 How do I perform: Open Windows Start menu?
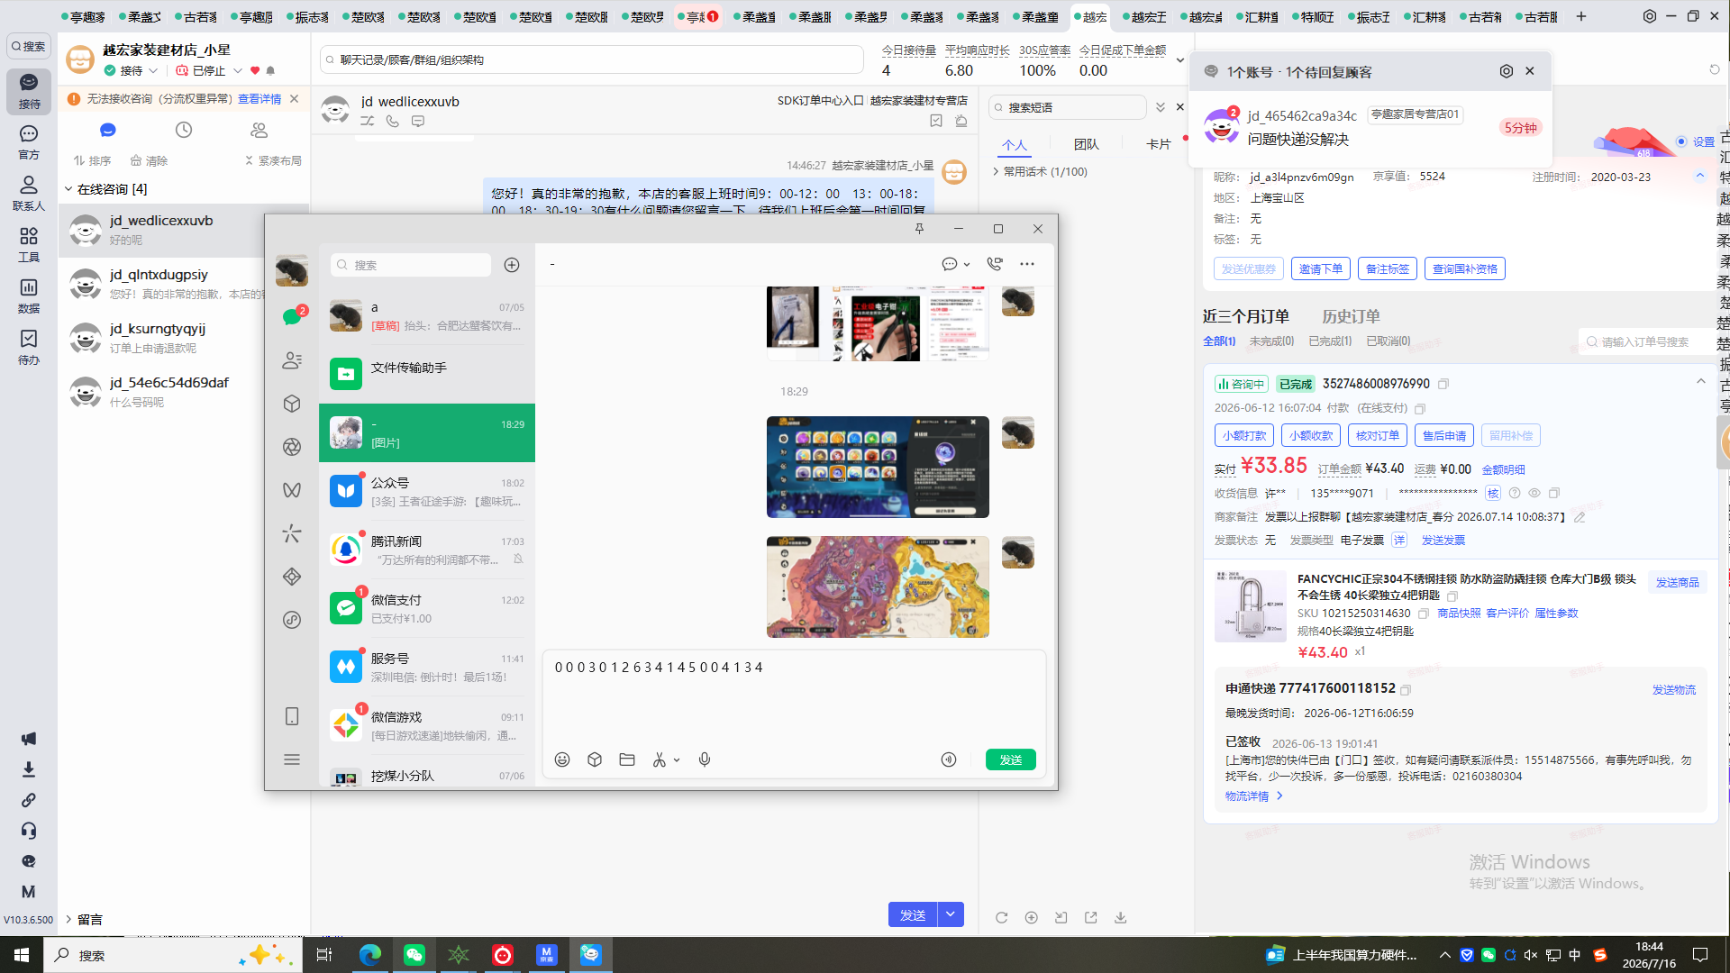pos(22,955)
